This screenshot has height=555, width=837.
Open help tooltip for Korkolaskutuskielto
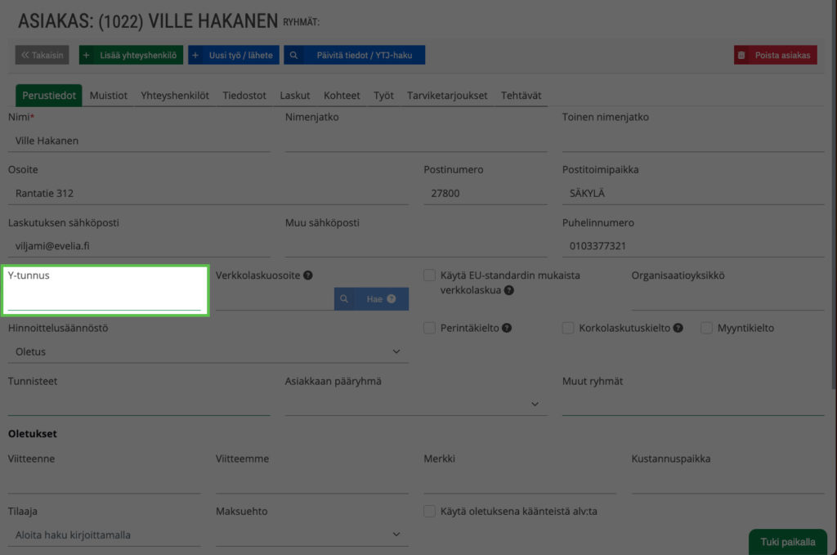tap(678, 328)
